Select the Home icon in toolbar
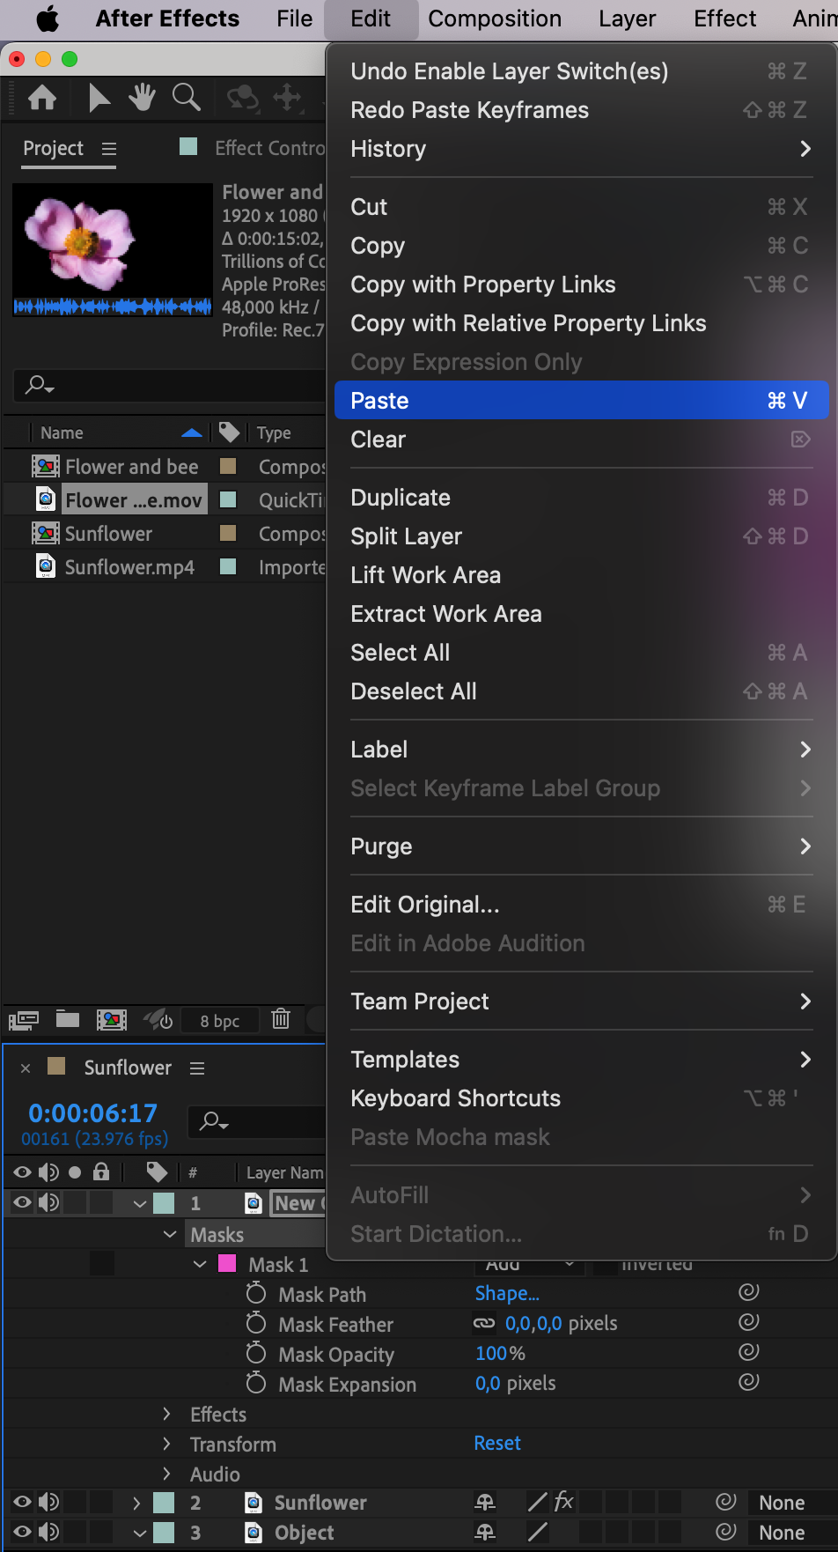Viewport: 838px width, 1552px height. click(42, 98)
